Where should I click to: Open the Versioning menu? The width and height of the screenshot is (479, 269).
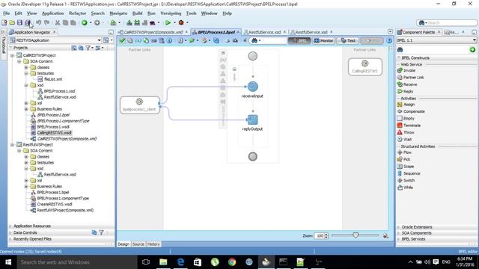[x=171, y=13]
